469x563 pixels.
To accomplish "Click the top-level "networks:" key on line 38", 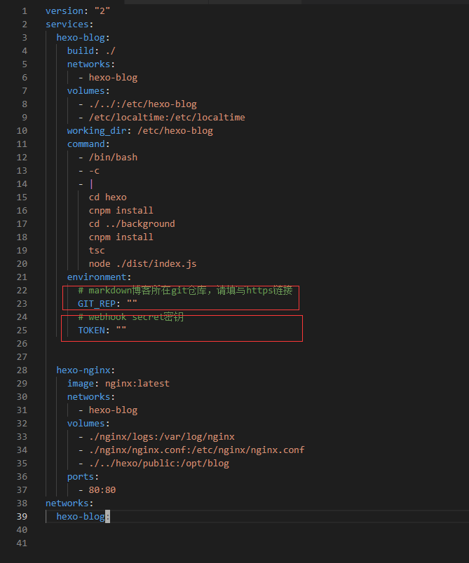I will point(69,503).
